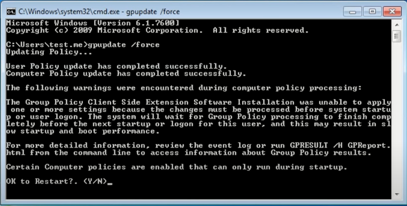Minimize the command prompt window
The height and width of the screenshot is (206, 407).
[x=352, y=12]
